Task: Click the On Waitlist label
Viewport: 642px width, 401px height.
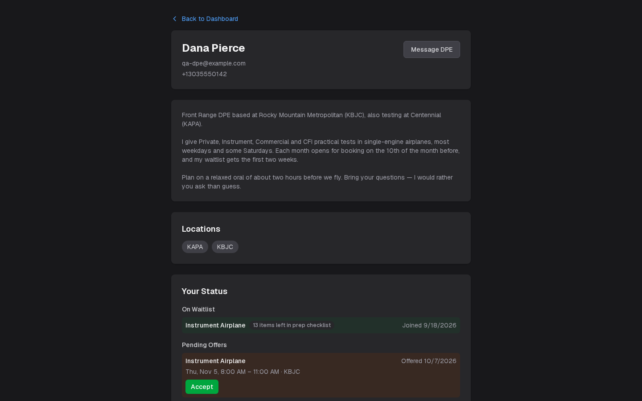Action: pos(198,309)
